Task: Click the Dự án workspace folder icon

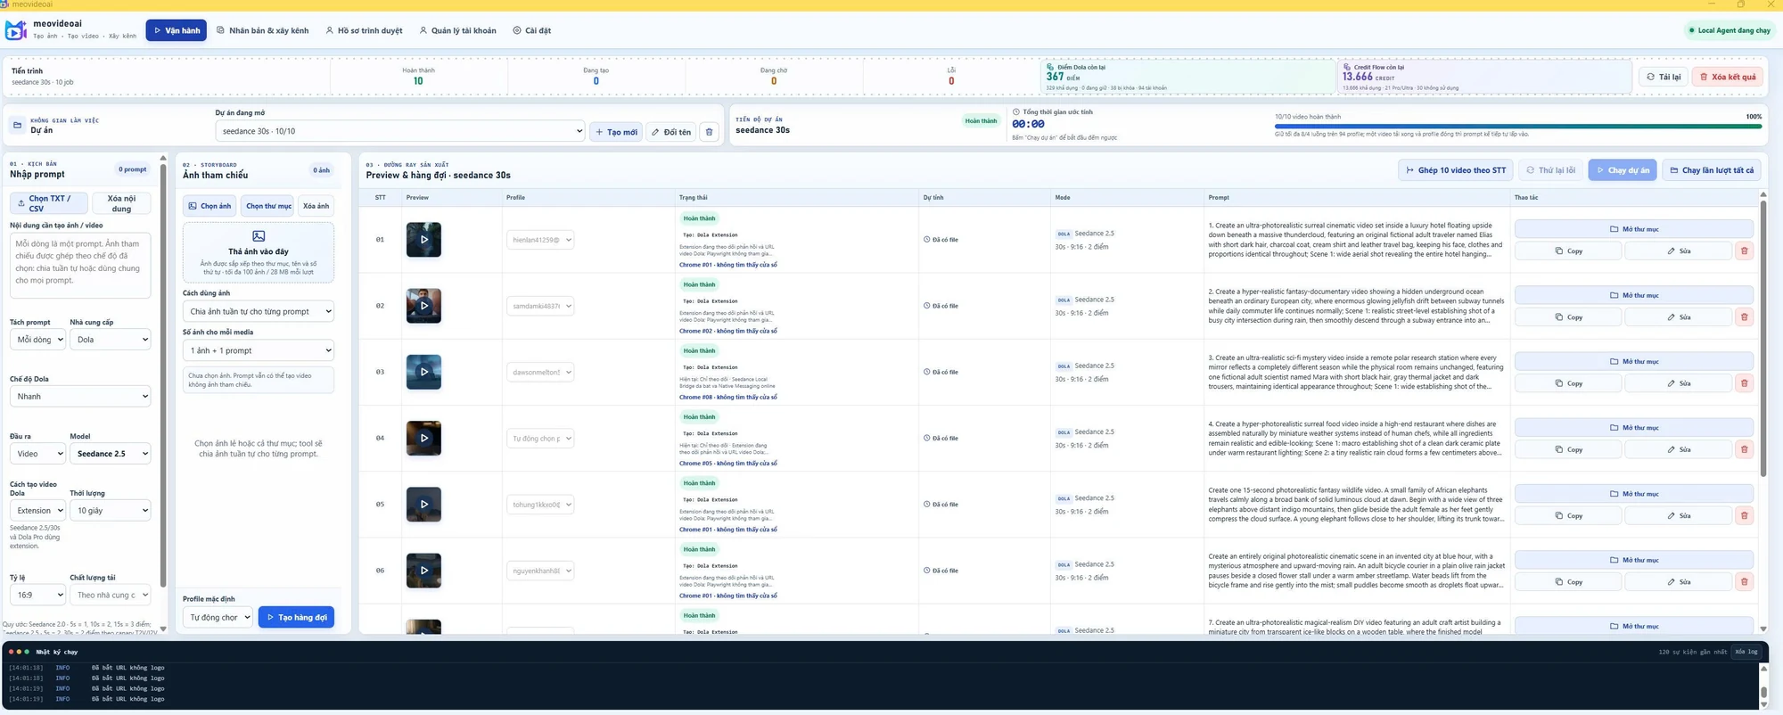Action: click(x=17, y=125)
